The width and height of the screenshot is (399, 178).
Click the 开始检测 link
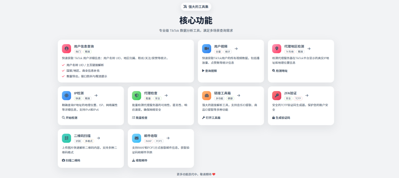pos(69,118)
